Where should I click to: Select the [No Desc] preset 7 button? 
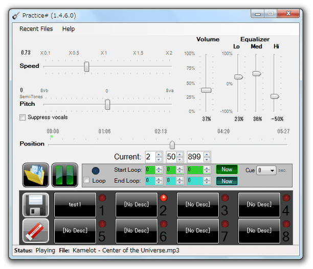[x=198, y=231]
